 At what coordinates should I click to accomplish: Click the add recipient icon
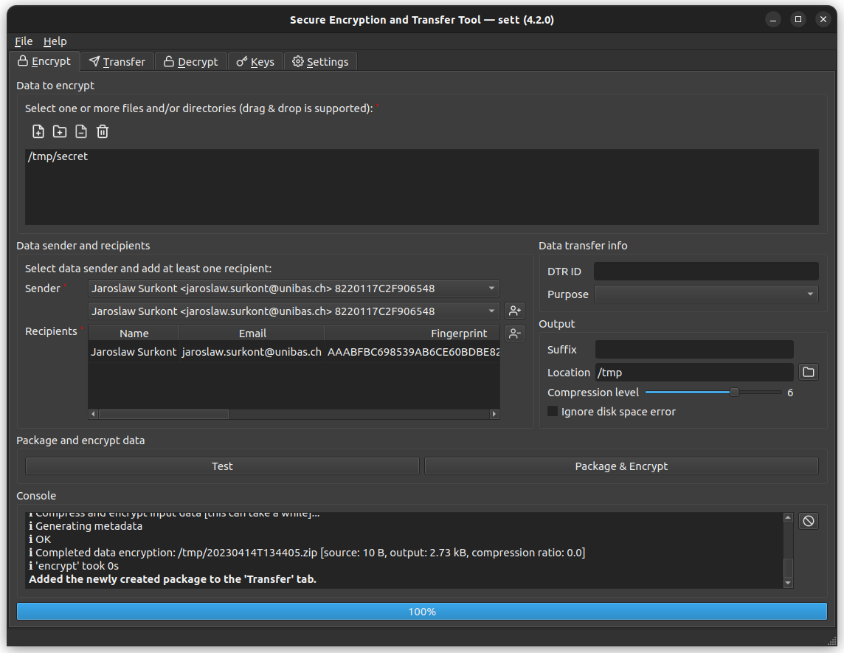pyautogui.click(x=514, y=311)
